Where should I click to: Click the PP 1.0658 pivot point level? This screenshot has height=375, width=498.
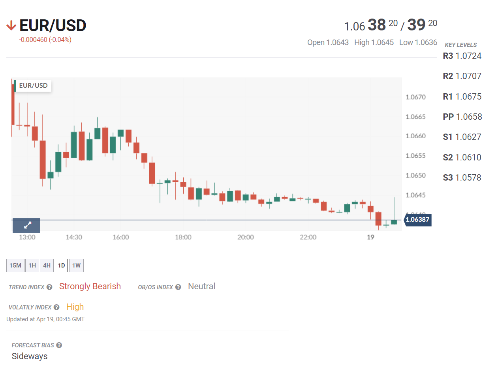pos(462,117)
